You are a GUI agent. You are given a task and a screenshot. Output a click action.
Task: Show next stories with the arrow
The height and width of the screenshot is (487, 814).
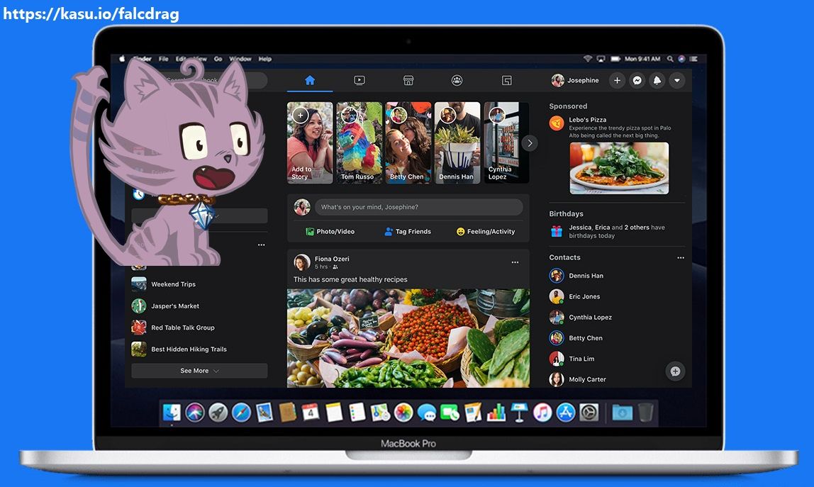pos(530,143)
